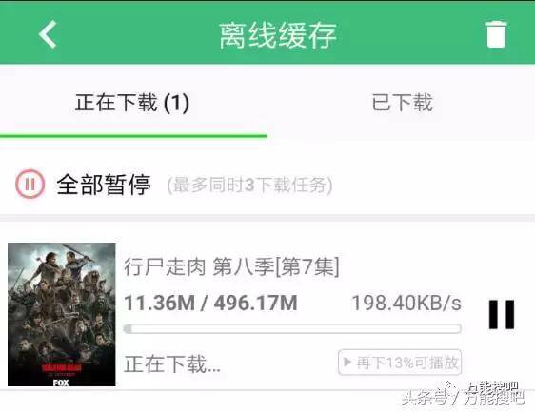The height and width of the screenshot is (412, 535).
Task: Click the download progress bar
Action: (292, 329)
